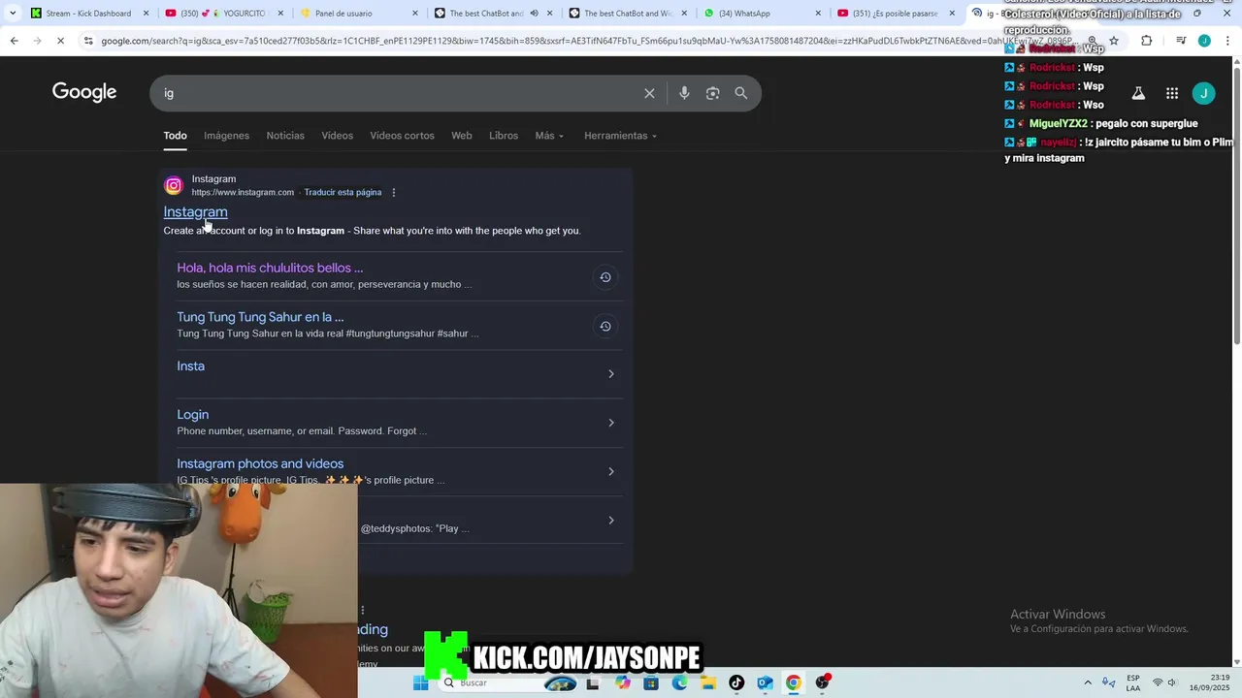Open TikTok from the taskbar
The image size is (1242, 698).
(x=736, y=682)
